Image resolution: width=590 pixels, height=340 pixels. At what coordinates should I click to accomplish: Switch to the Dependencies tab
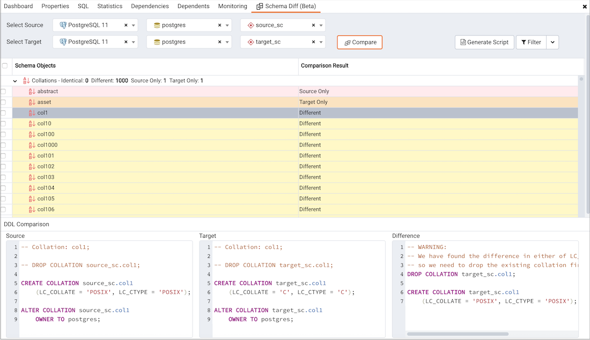click(x=150, y=6)
